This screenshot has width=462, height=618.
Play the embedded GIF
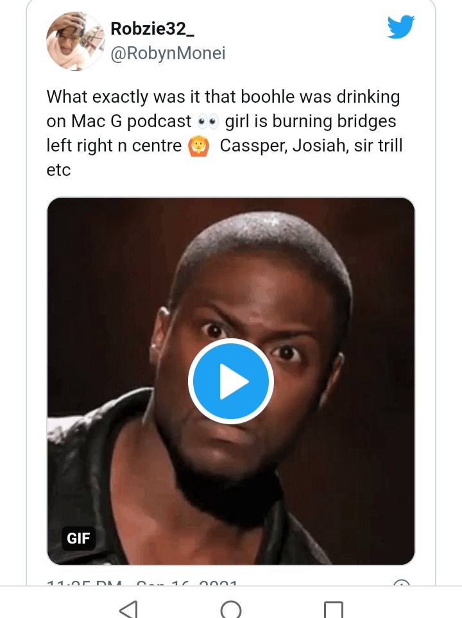(231, 381)
